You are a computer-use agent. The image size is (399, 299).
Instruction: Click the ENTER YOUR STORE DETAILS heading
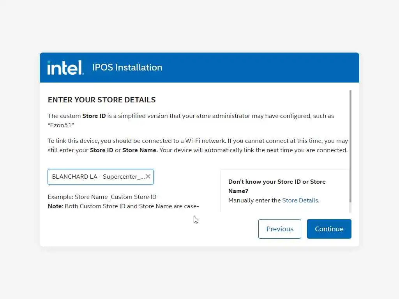[x=102, y=100]
